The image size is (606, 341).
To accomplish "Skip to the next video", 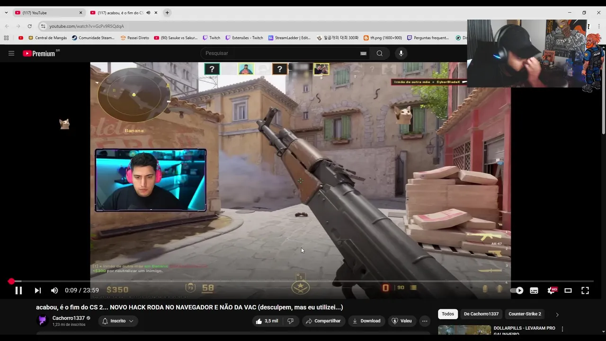I will (37, 290).
